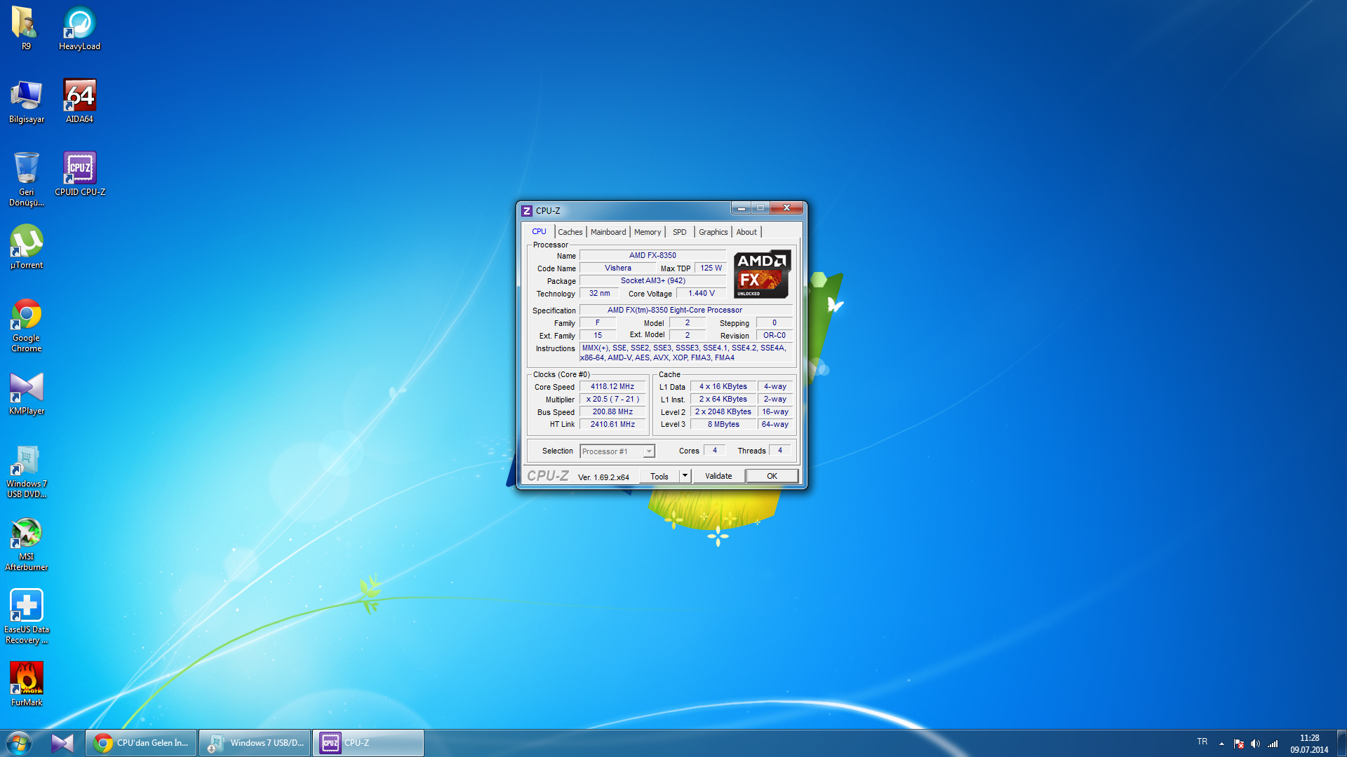
Task: Switch to the Chrome taskbar window
Action: [x=141, y=743]
